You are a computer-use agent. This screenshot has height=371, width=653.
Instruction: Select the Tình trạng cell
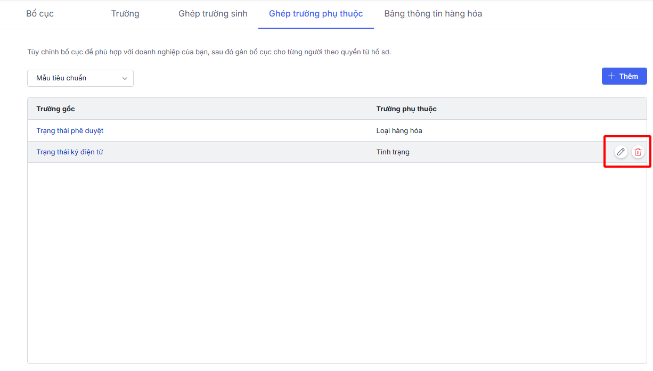[x=393, y=152]
